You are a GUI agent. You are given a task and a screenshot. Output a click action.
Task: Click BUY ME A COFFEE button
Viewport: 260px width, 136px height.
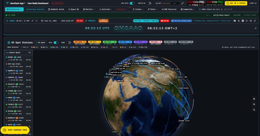point(236,3)
